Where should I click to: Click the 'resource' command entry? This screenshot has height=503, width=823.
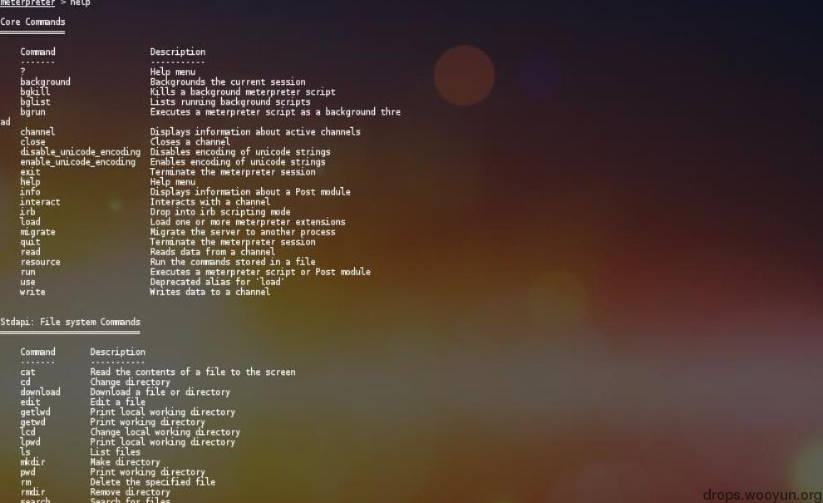point(40,262)
